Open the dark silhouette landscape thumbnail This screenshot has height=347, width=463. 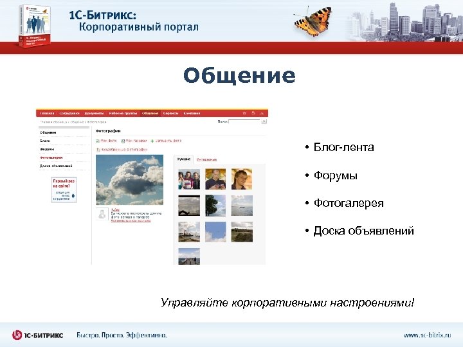[189, 206]
